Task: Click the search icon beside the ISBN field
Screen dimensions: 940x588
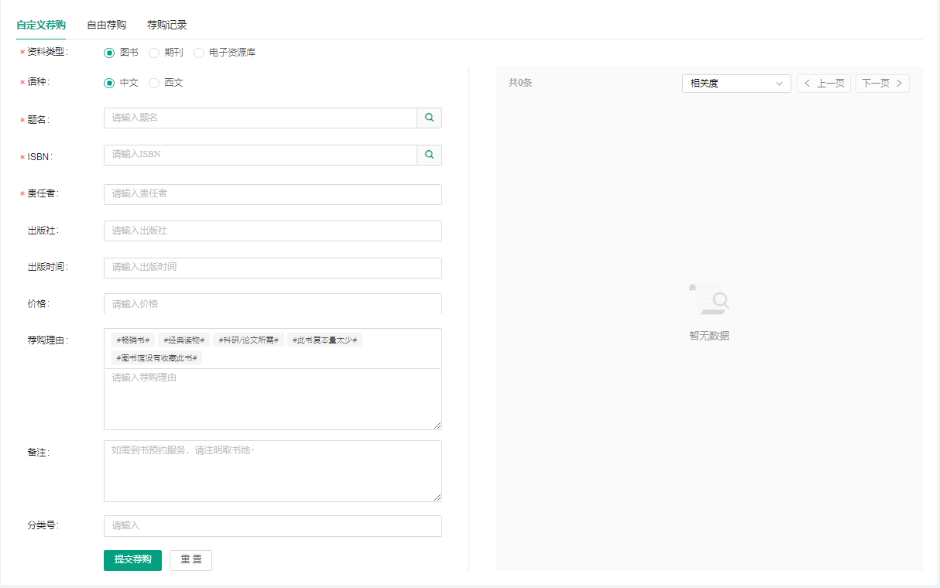Action: point(429,155)
